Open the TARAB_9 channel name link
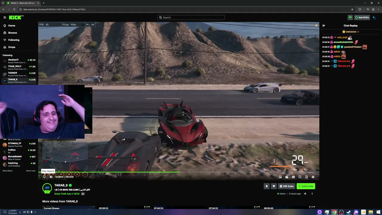The width and height of the screenshot is (382, 215). [x=61, y=185]
